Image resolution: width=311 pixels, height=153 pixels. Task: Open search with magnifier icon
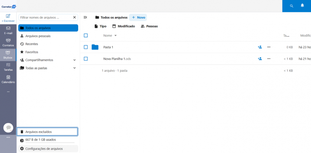(x=291, y=6)
